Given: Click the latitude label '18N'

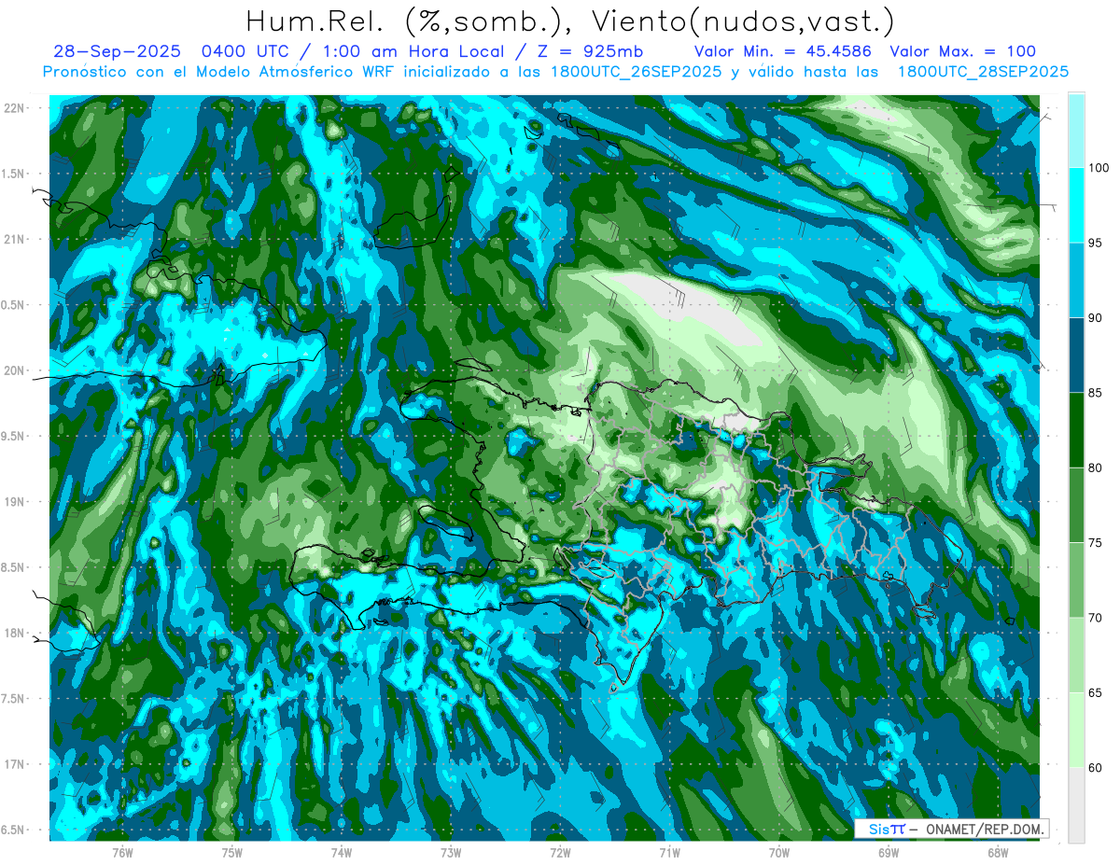Looking at the screenshot, I should [x=16, y=633].
